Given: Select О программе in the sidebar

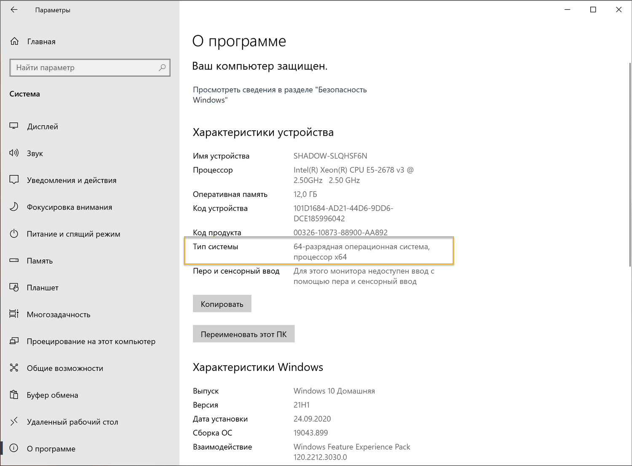Looking at the screenshot, I should coord(51,449).
